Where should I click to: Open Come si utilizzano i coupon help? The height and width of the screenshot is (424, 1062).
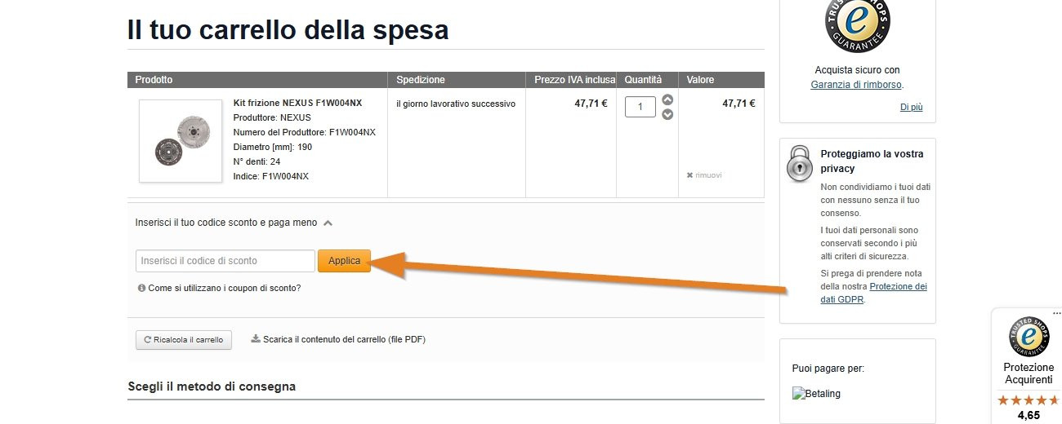point(224,288)
